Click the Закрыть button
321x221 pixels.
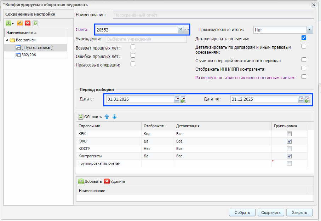tap(299, 213)
